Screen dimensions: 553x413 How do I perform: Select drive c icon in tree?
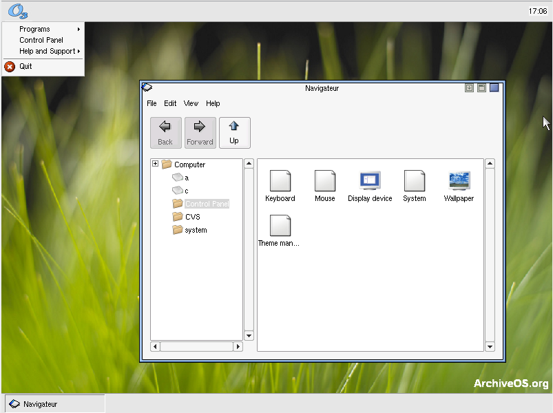(178, 190)
